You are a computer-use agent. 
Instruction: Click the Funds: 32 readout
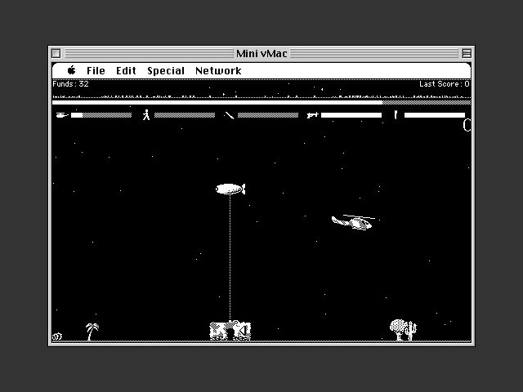point(70,84)
